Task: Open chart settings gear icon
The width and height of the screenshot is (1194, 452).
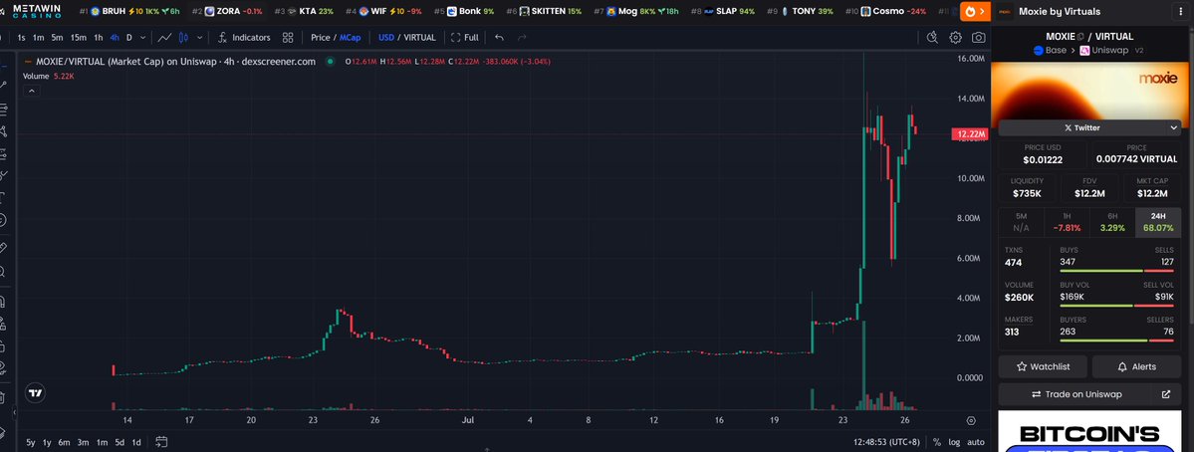Action: click(956, 37)
